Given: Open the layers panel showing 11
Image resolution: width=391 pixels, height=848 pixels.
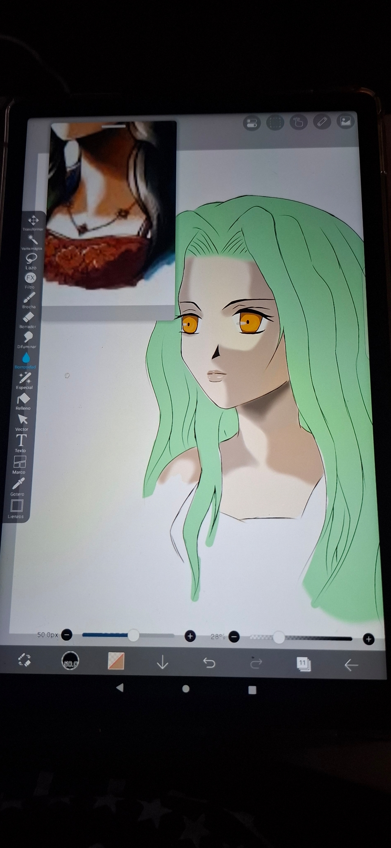Looking at the screenshot, I should pyautogui.click(x=303, y=663).
